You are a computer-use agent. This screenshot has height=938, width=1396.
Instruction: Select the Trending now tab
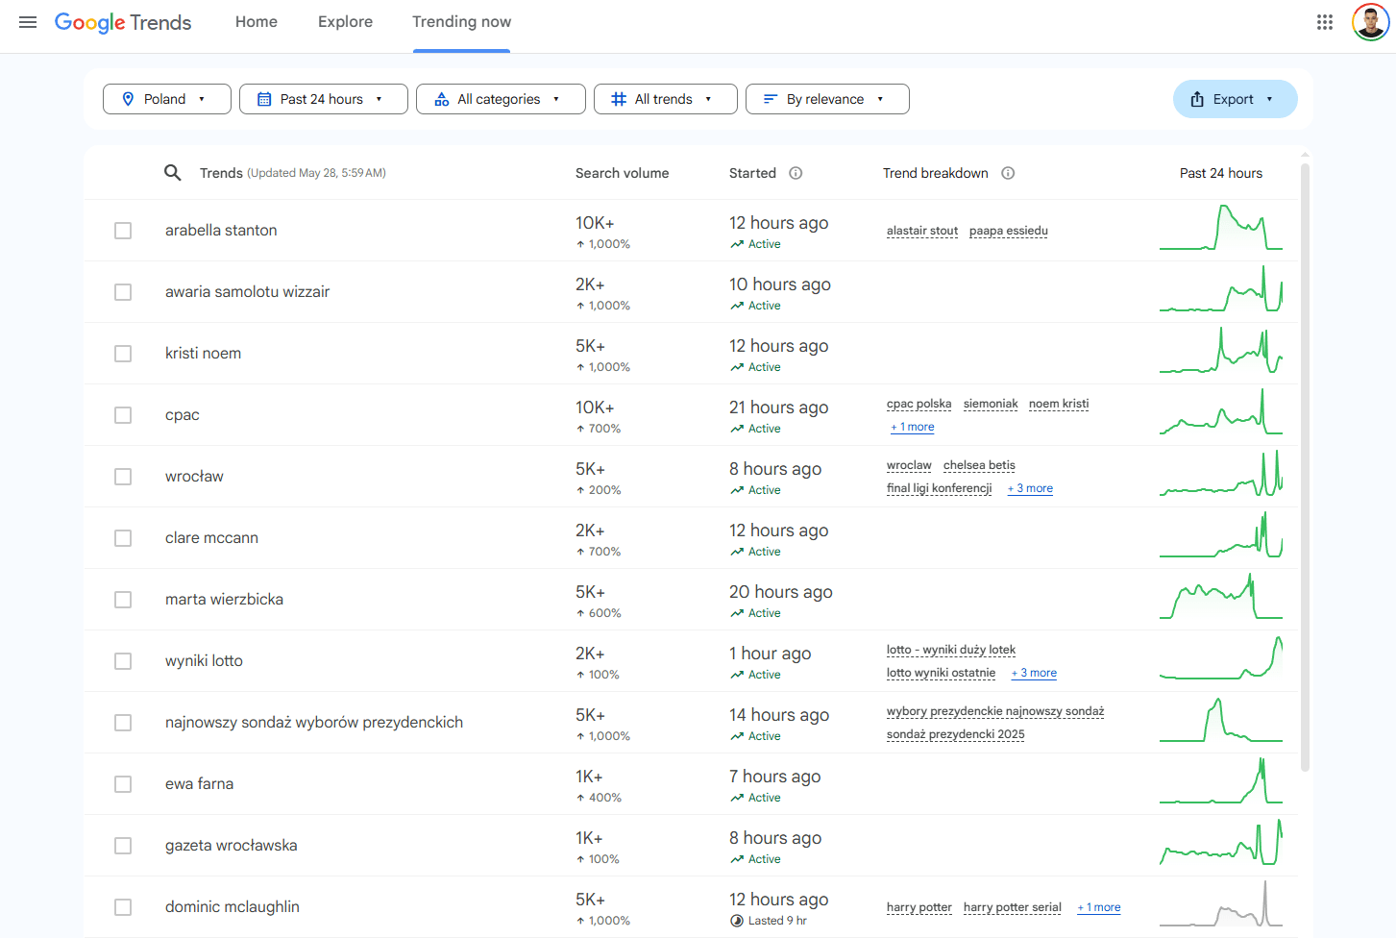click(462, 22)
